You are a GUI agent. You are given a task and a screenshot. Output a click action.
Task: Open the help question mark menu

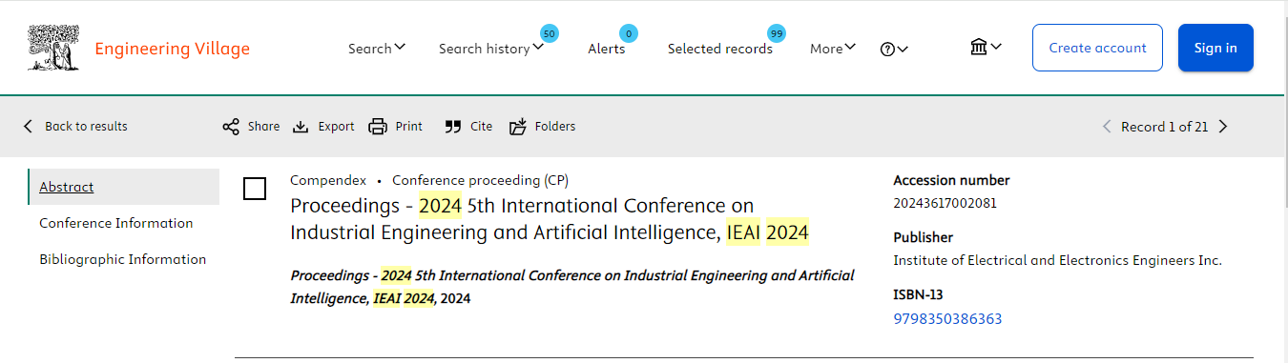894,49
